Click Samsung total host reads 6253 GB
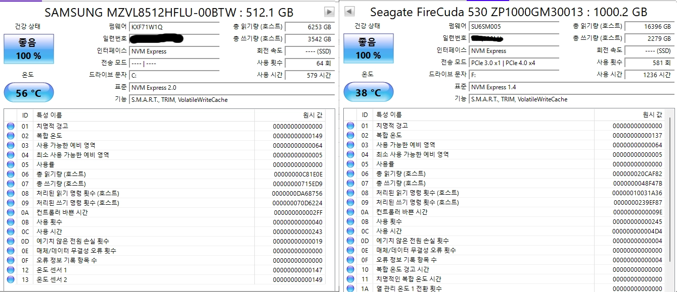This screenshot has height=292, width=677. point(309,27)
